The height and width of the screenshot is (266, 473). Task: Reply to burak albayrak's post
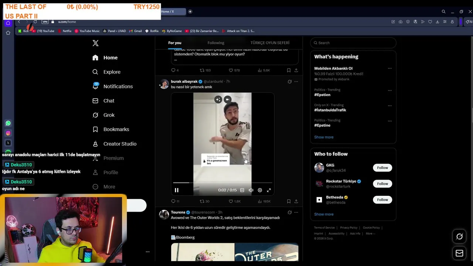tap(175, 201)
